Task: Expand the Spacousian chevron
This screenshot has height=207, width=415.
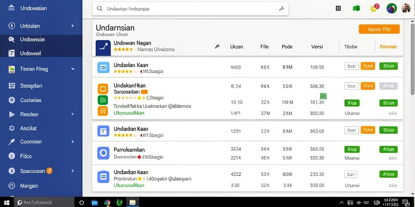Action: click(73, 171)
